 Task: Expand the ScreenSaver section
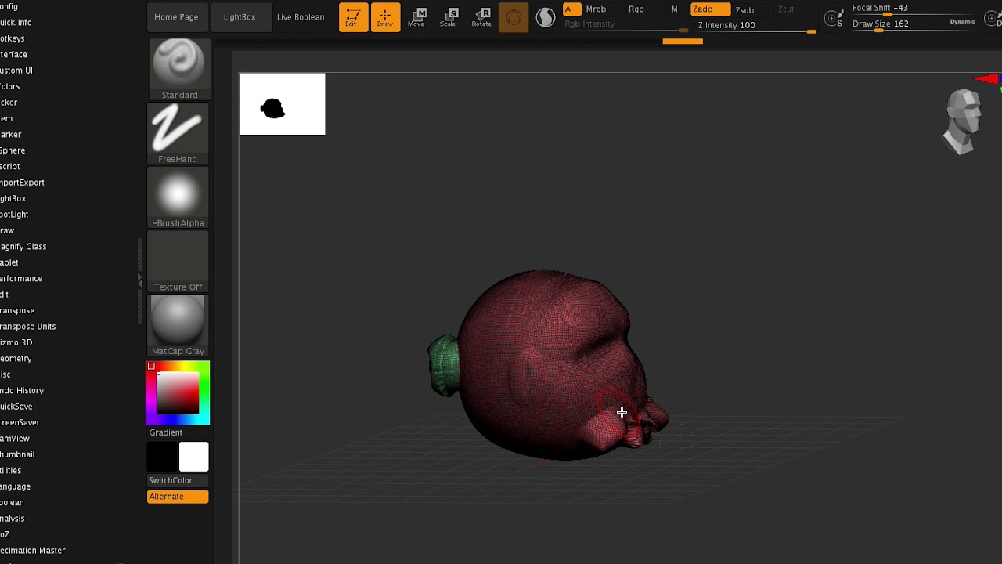click(x=20, y=423)
